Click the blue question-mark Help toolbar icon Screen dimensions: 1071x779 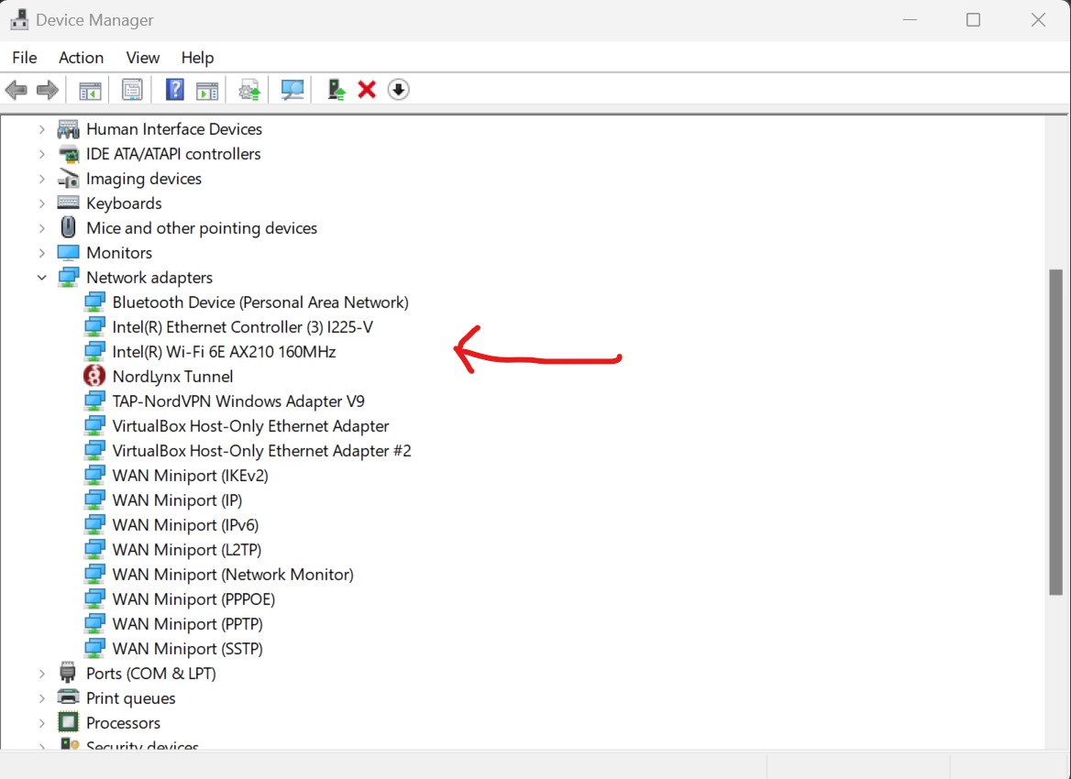(175, 90)
